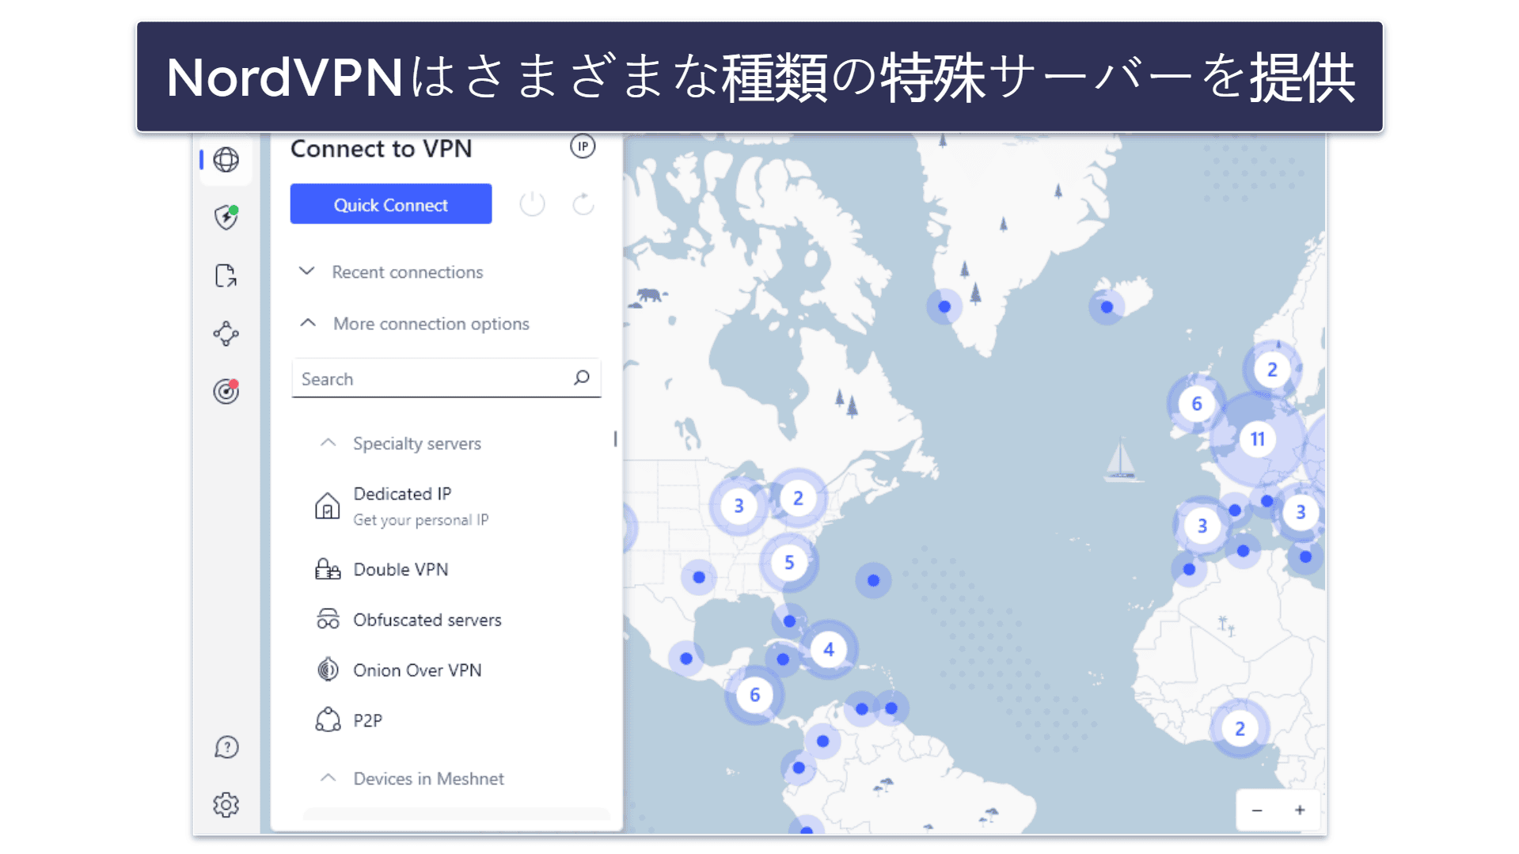The width and height of the screenshot is (1519, 854).
Task: Expand Recent connections
Action: click(391, 271)
